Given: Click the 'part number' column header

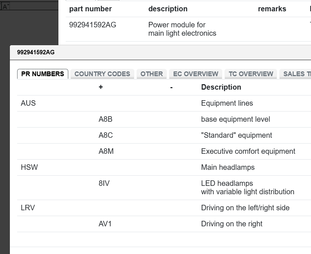Looking at the screenshot, I should tap(91, 9).
